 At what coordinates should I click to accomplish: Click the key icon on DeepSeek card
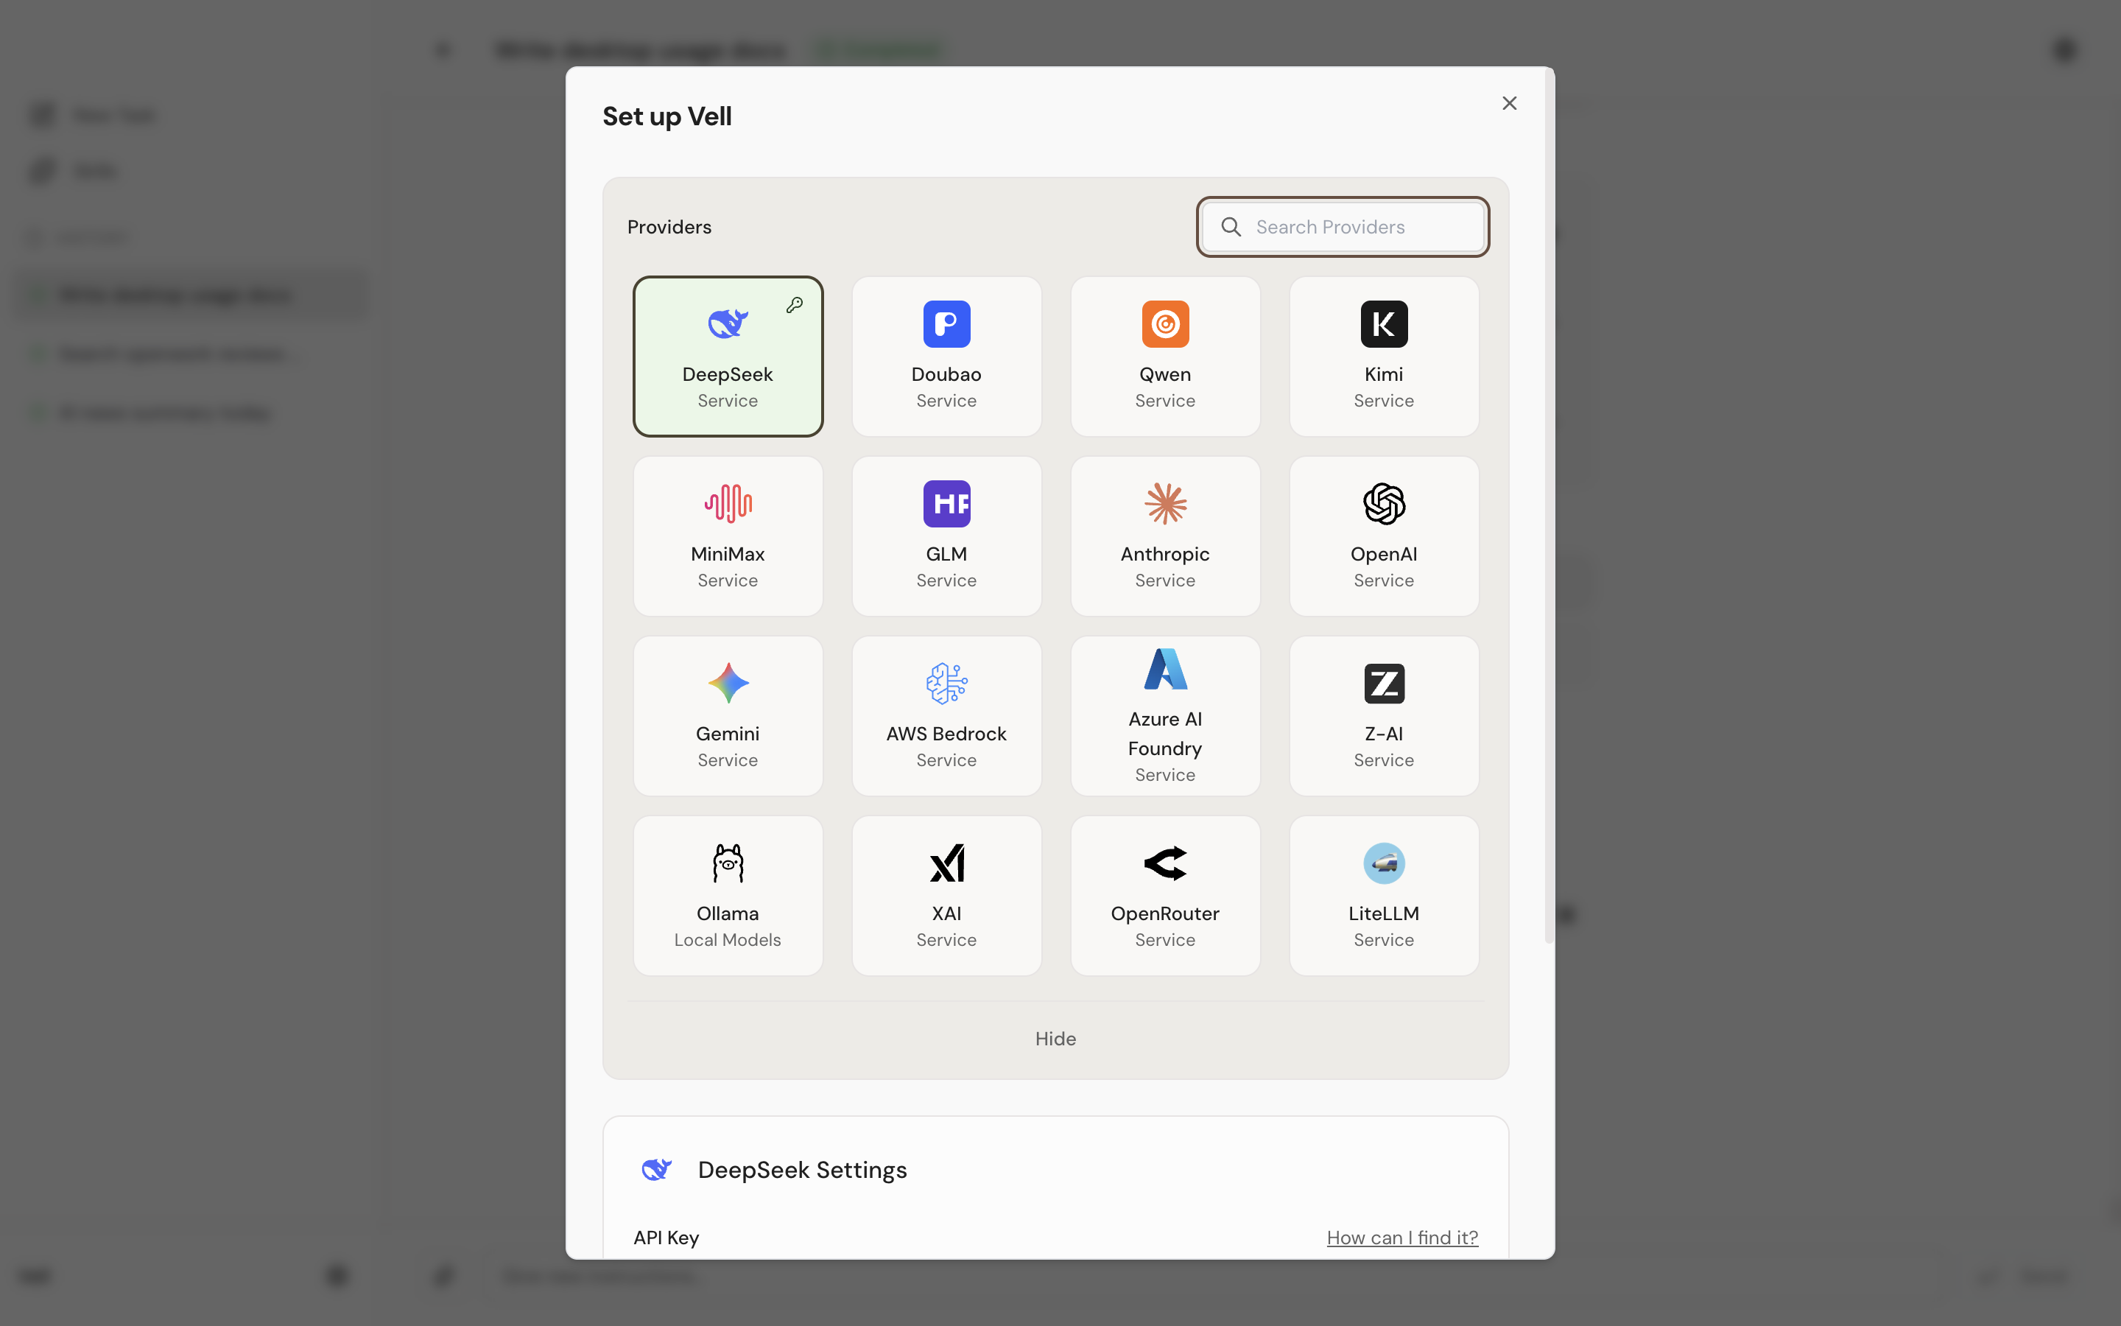[794, 305]
